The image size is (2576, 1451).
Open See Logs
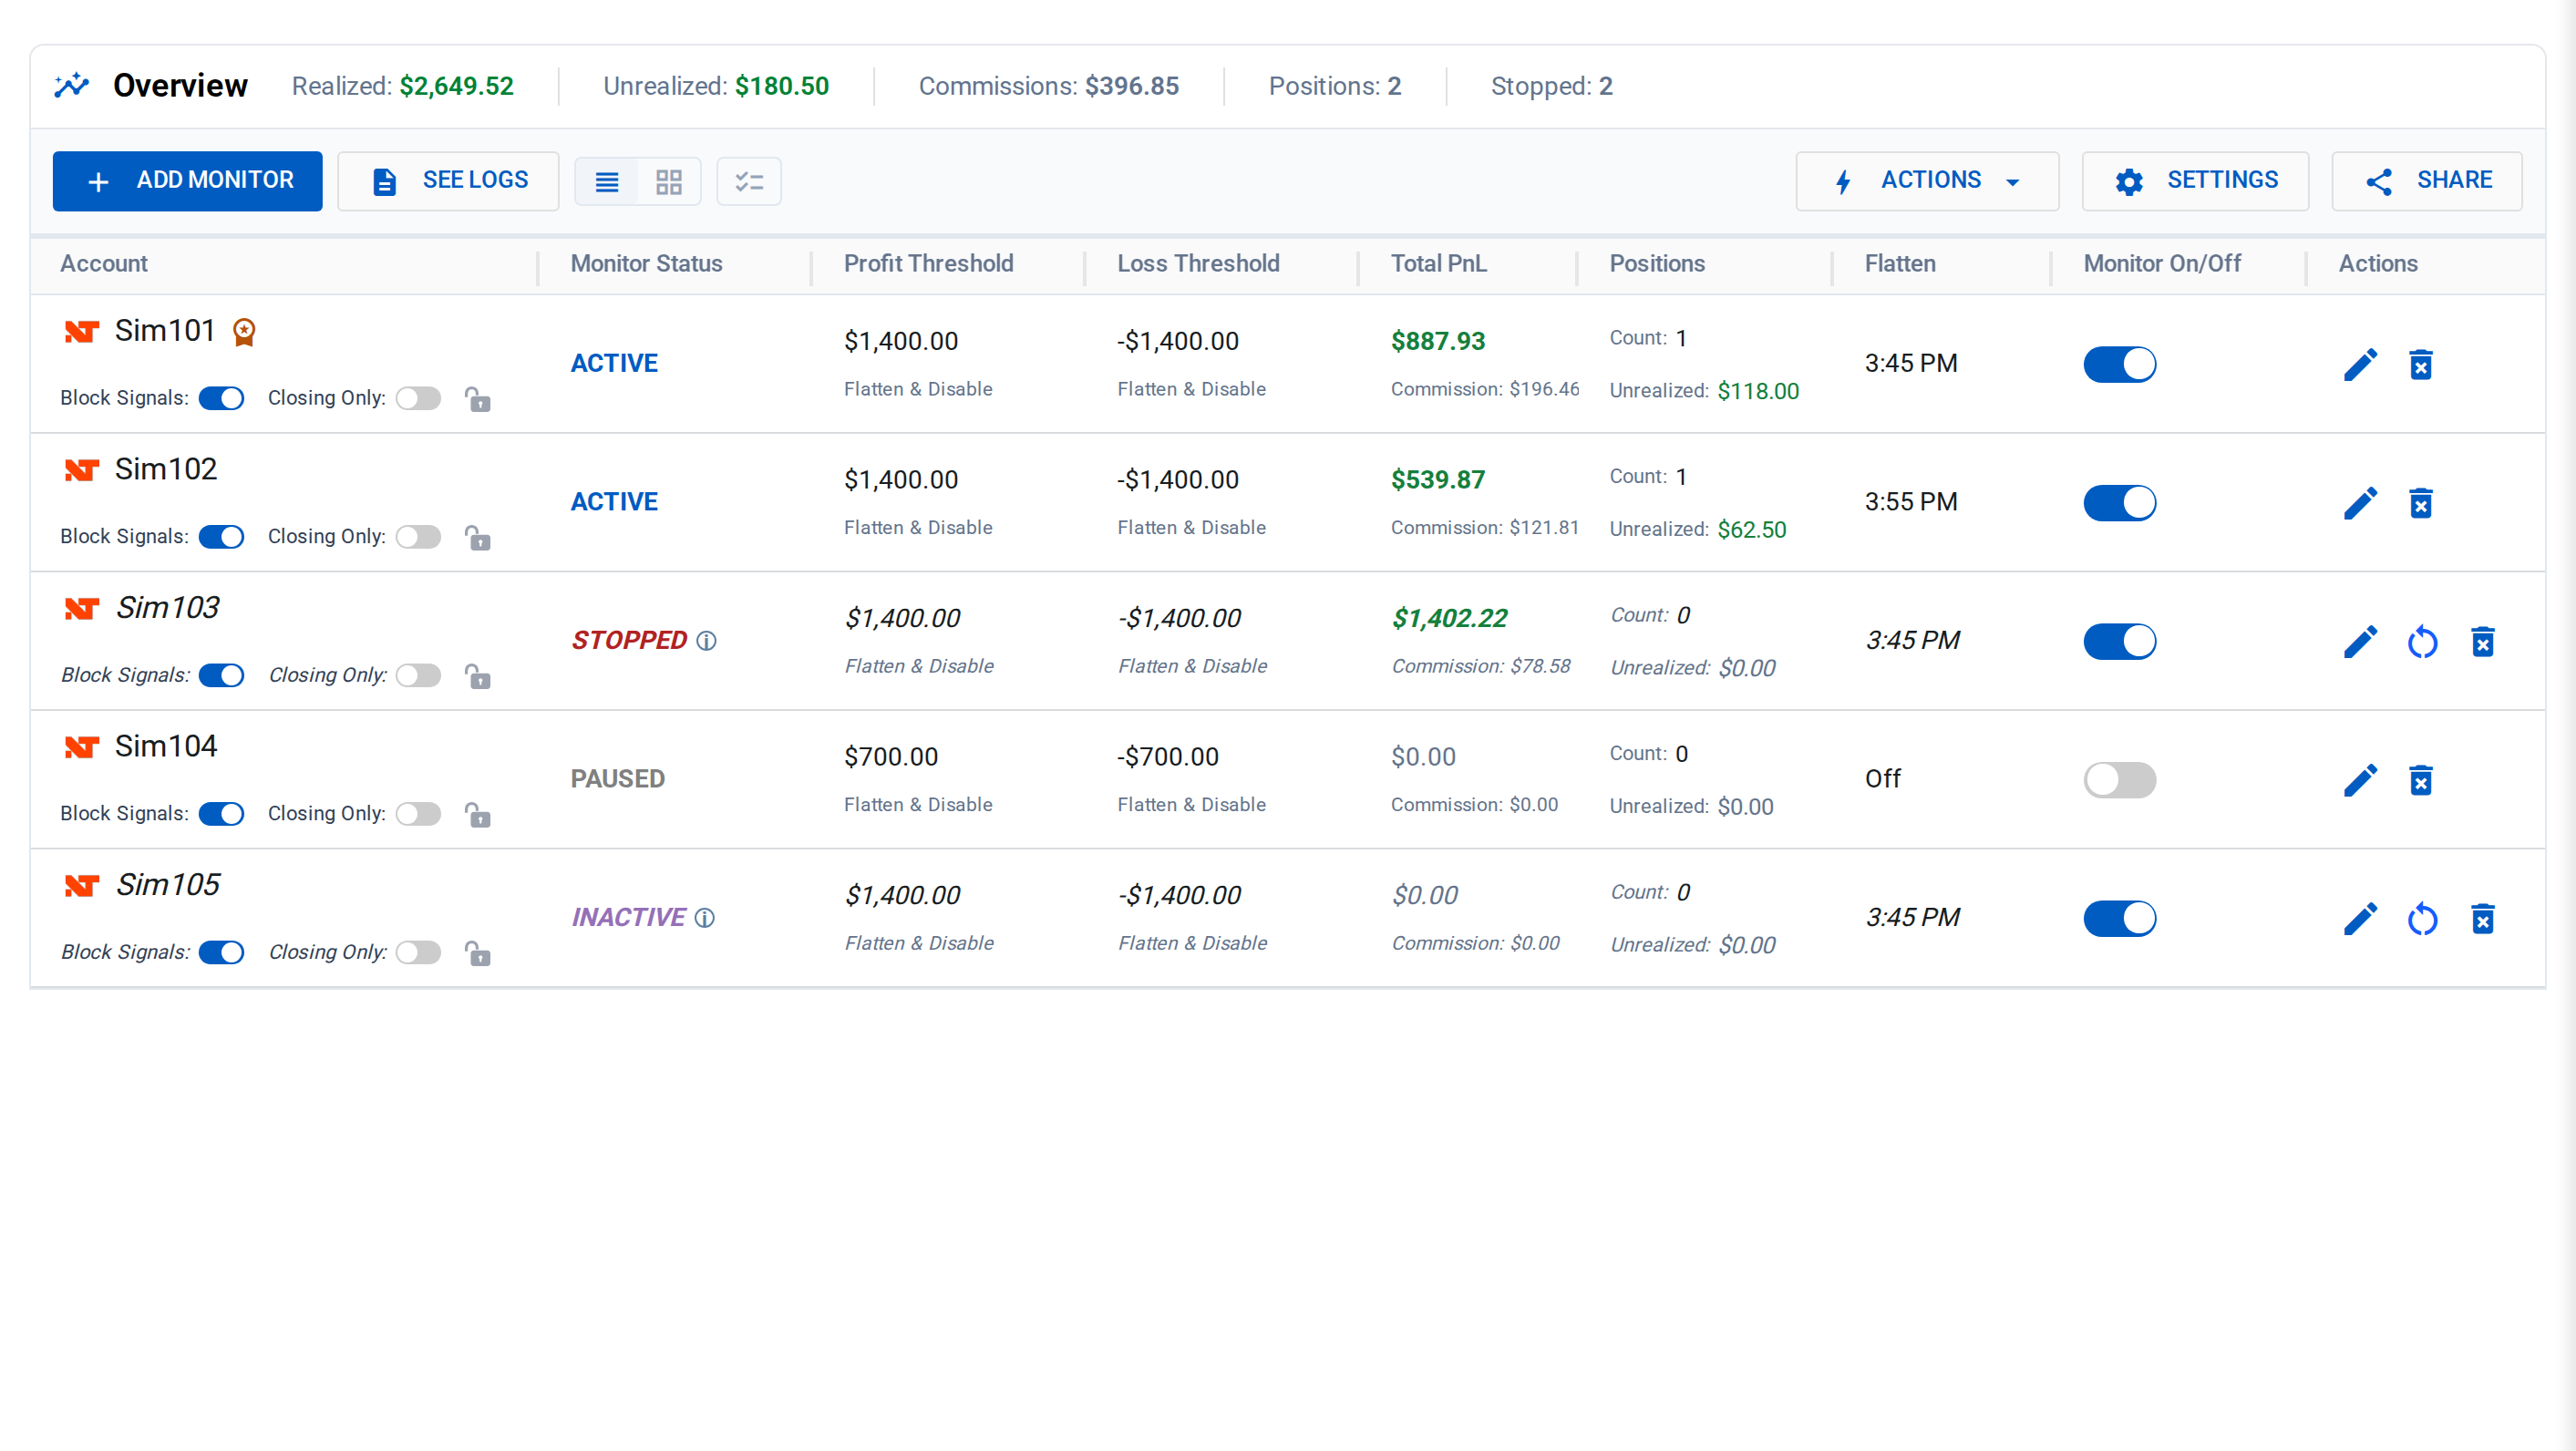pos(448,181)
